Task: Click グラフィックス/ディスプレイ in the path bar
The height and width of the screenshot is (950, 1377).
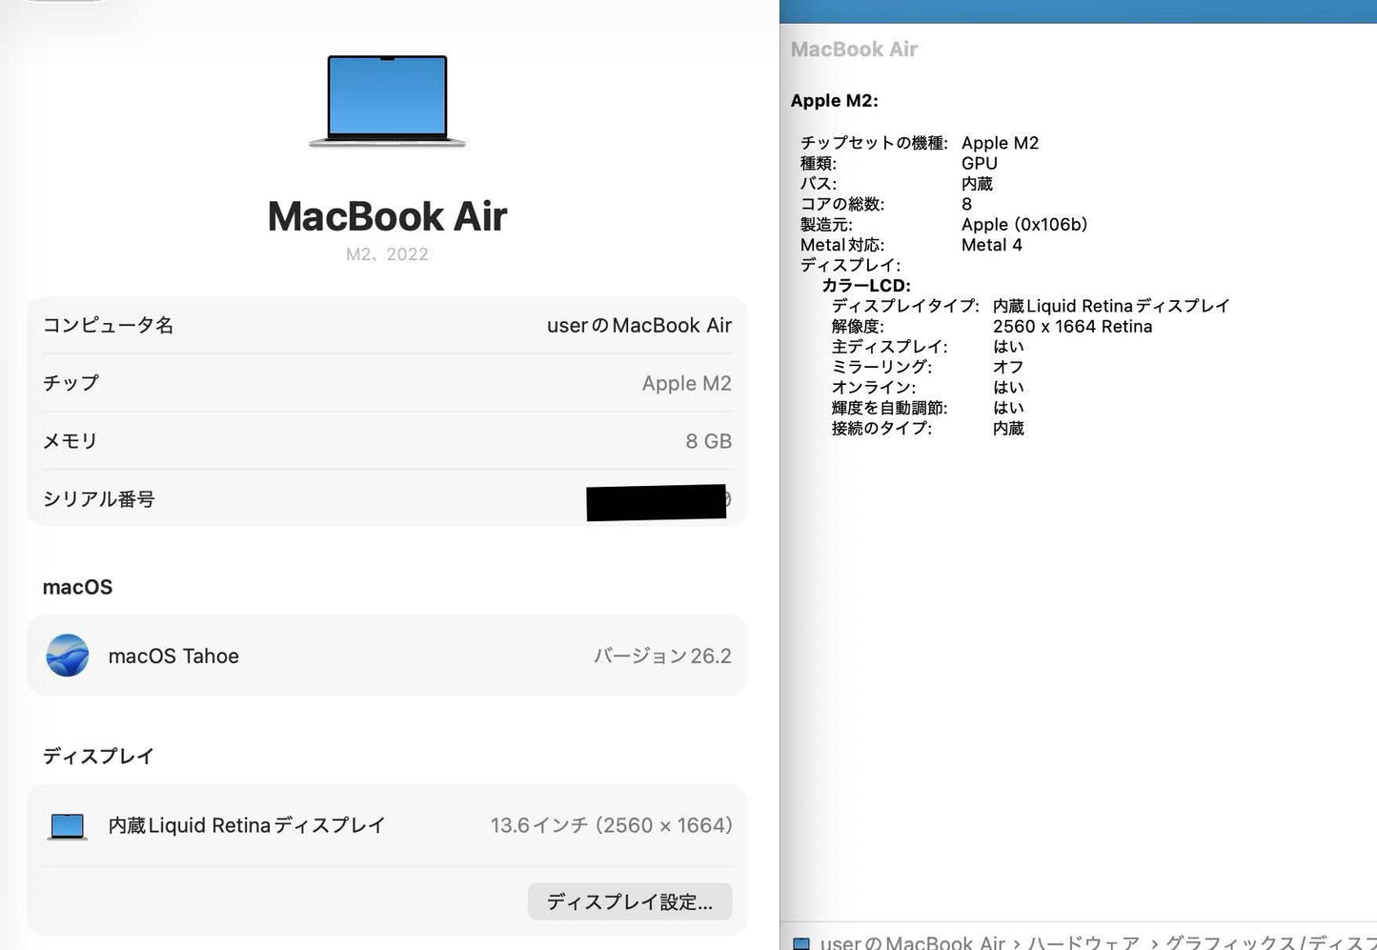Action: pos(1270,943)
